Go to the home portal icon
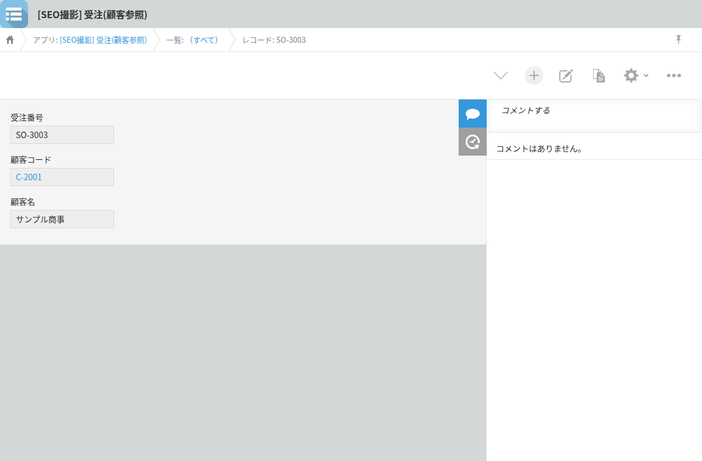702x461 pixels. pyautogui.click(x=10, y=40)
